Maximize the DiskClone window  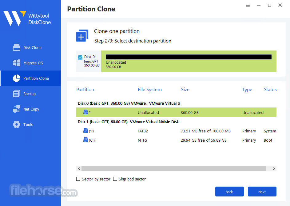[x=269, y=5]
